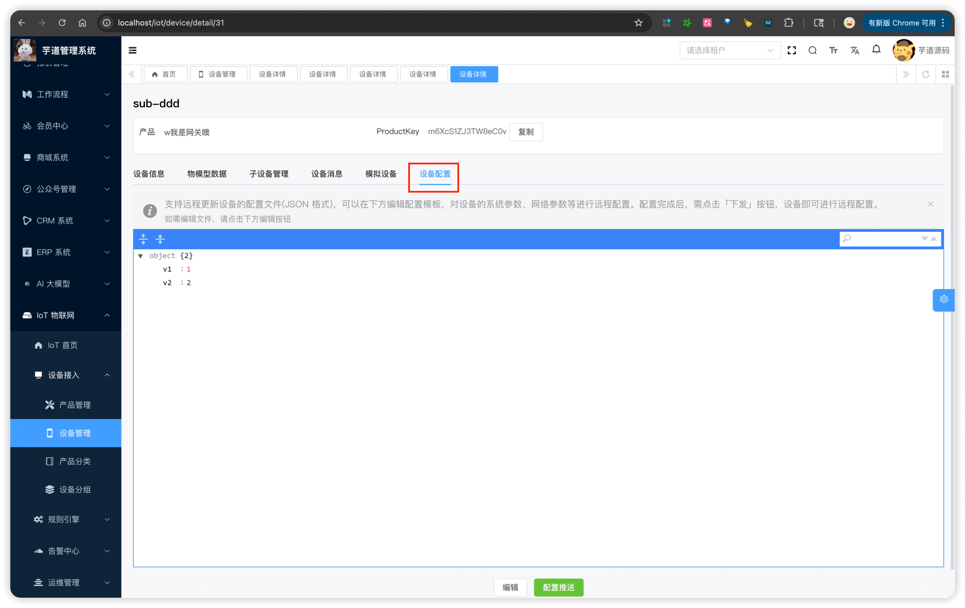
Task: Click the 编辑 button
Action: click(x=510, y=587)
